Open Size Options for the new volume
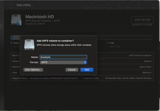 [33, 70]
